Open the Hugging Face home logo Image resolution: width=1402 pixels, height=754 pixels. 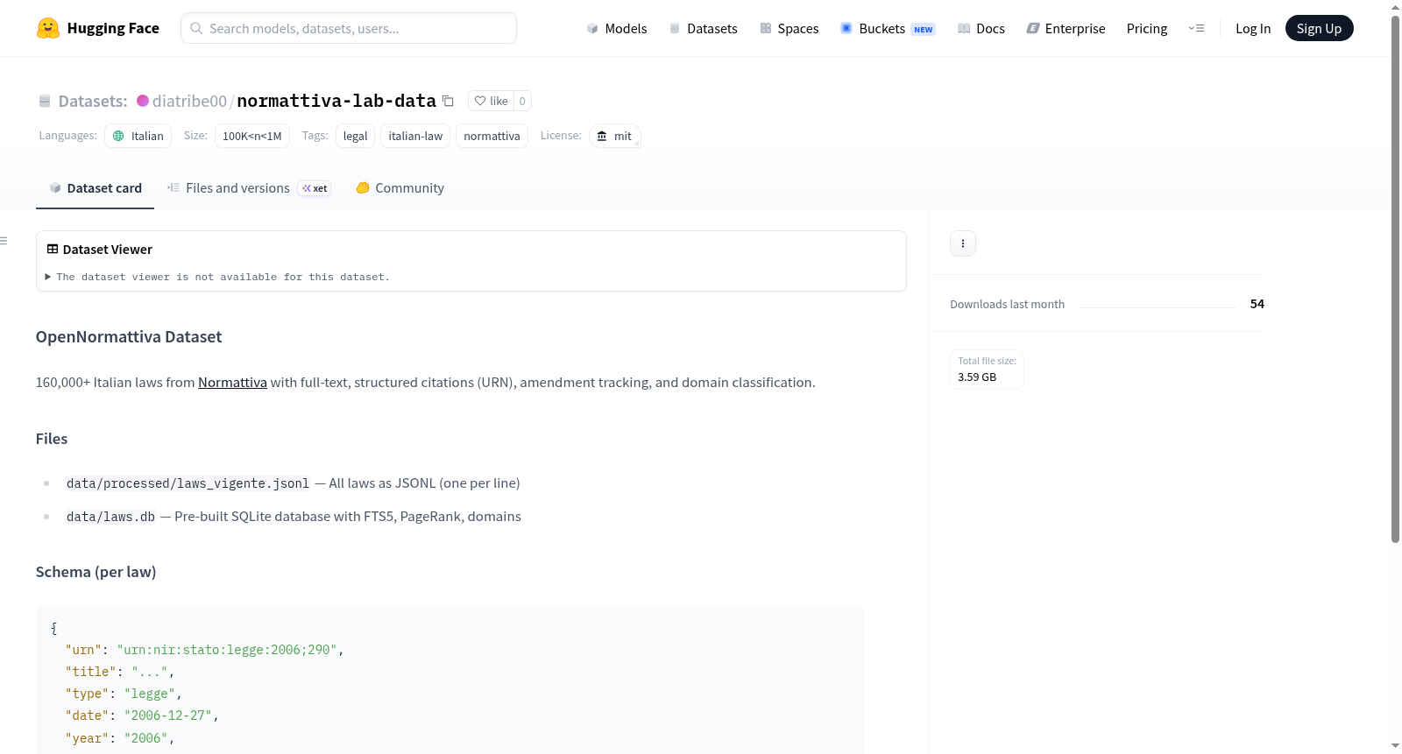(97, 28)
